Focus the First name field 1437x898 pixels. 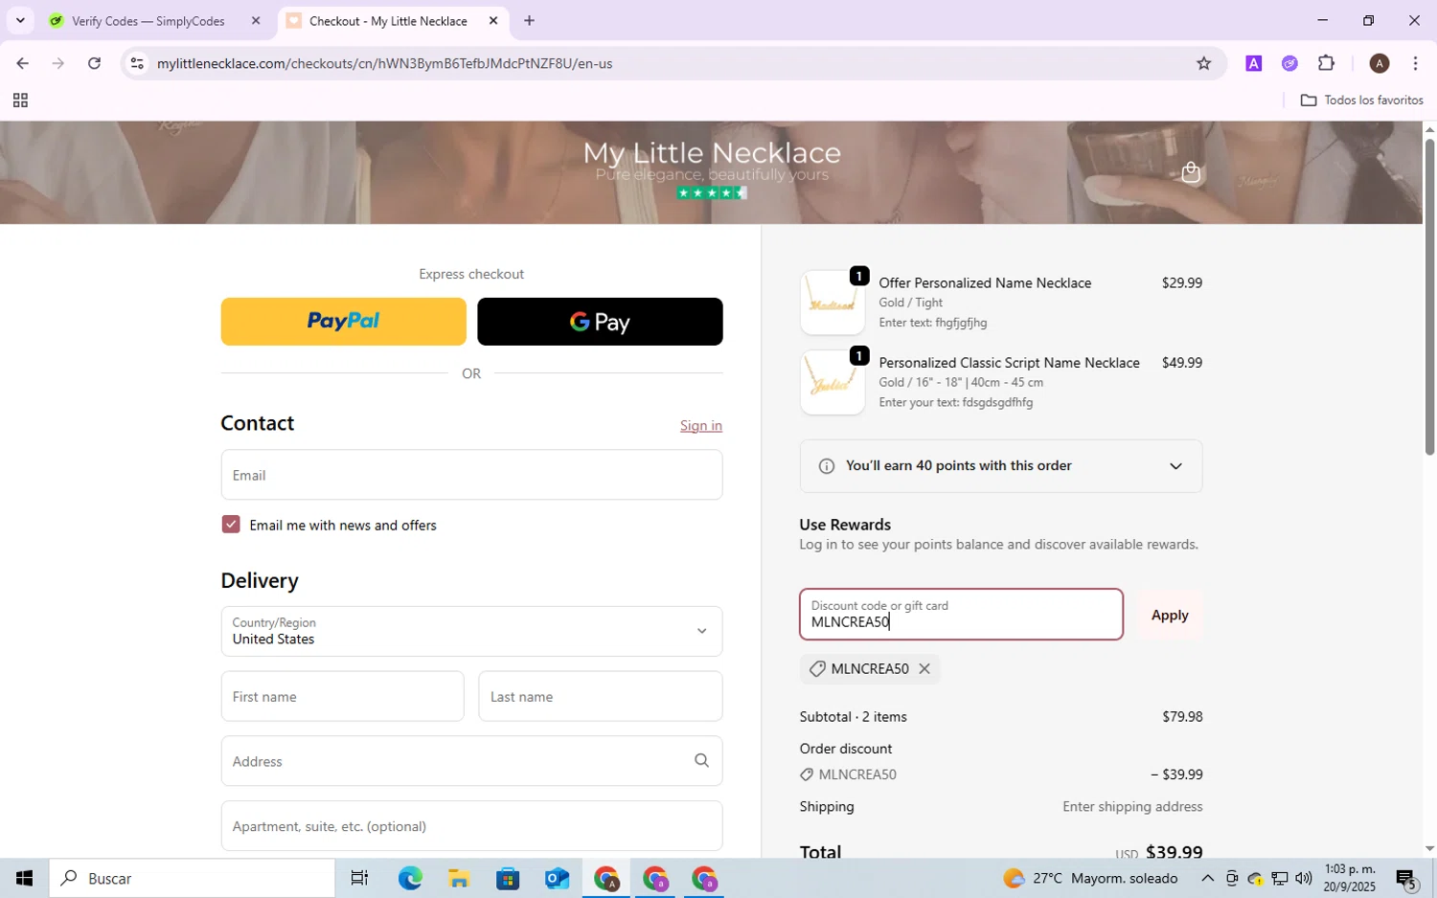tap(342, 696)
